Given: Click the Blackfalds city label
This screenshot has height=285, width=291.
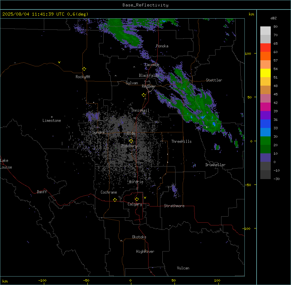Looking at the screenshot, I should [149, 75].
